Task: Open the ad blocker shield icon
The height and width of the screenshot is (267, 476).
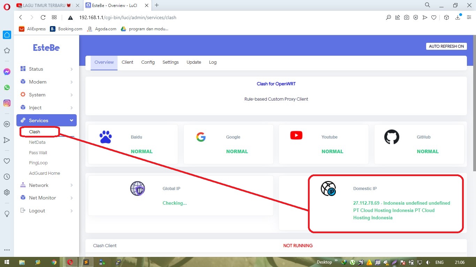Action: 416,17
